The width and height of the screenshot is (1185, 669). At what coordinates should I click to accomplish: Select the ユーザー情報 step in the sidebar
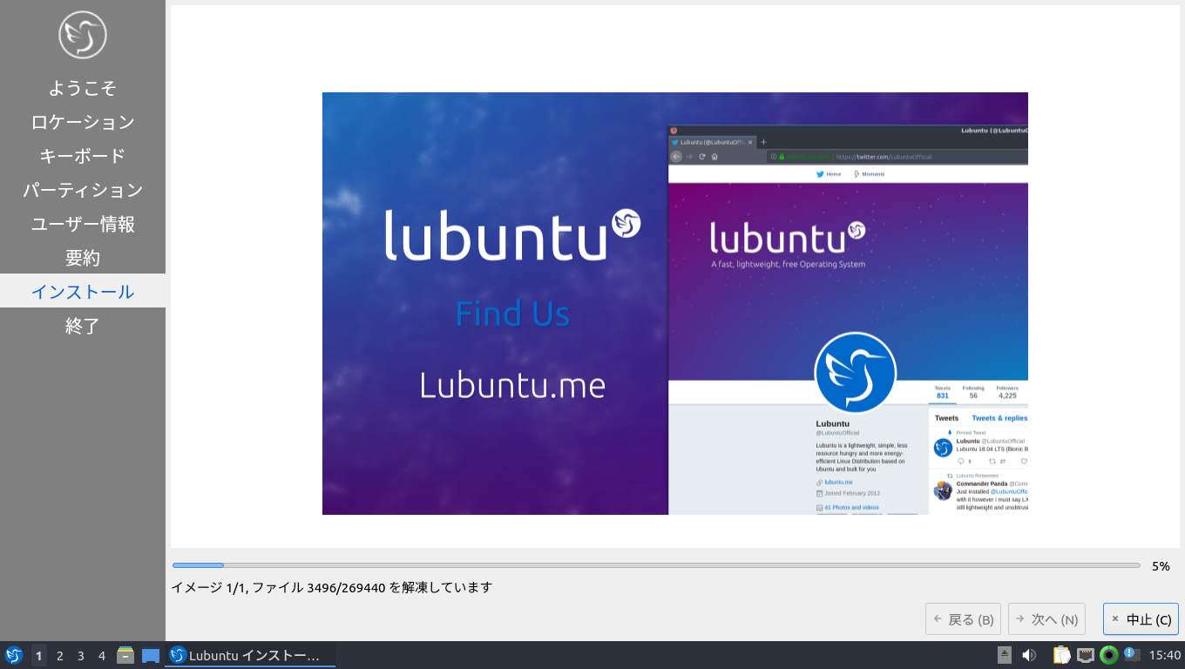pos(83,223)
